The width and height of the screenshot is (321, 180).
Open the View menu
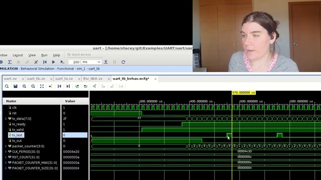click(x=32, y=55)
